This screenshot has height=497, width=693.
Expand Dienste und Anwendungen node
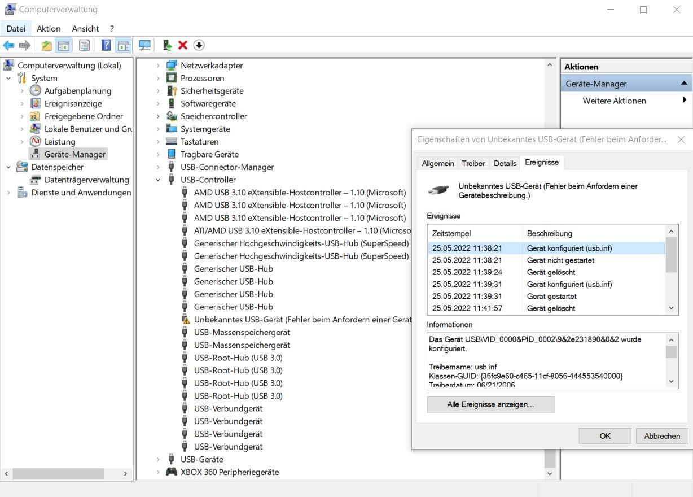tap(8, 193)
